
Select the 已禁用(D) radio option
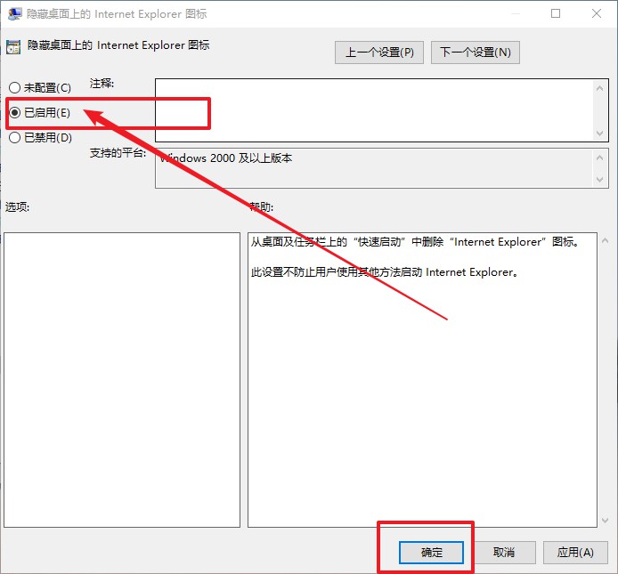pos(40,137)
